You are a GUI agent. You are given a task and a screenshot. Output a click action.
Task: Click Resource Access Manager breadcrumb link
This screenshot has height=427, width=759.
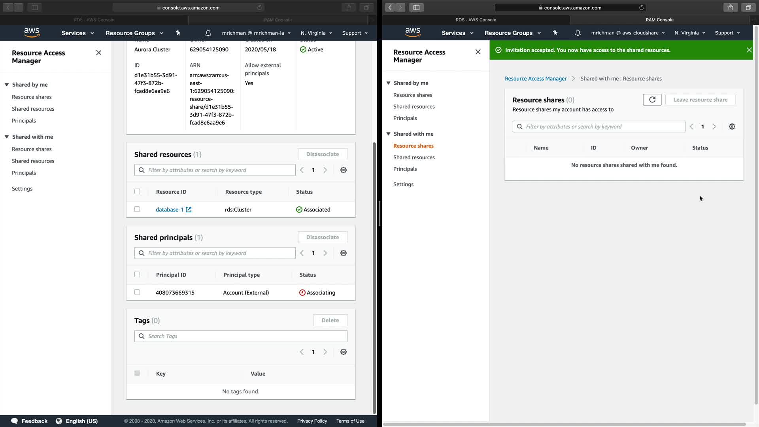(535, 79)
